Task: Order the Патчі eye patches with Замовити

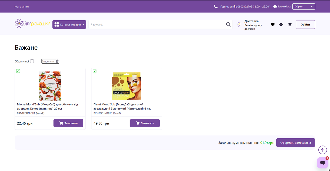Action: (145, 123)
